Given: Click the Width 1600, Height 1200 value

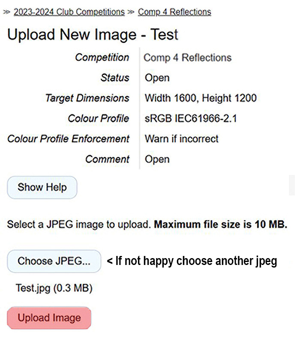Looking at the screenshot, I should point(201,98).
